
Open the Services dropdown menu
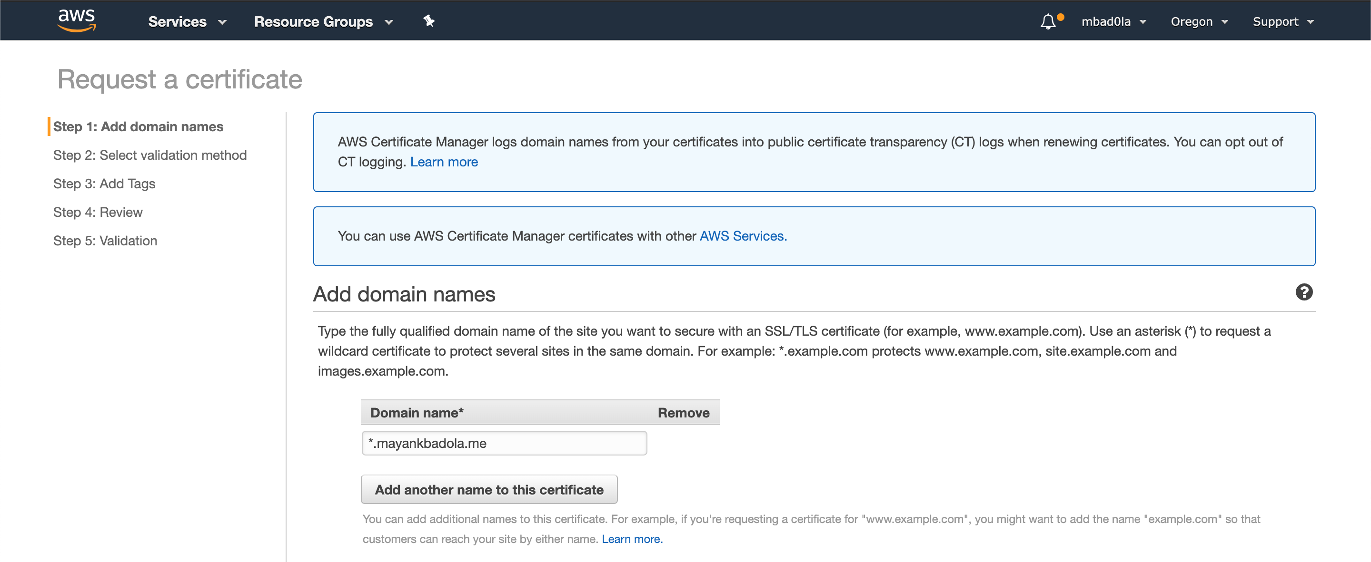188,22
